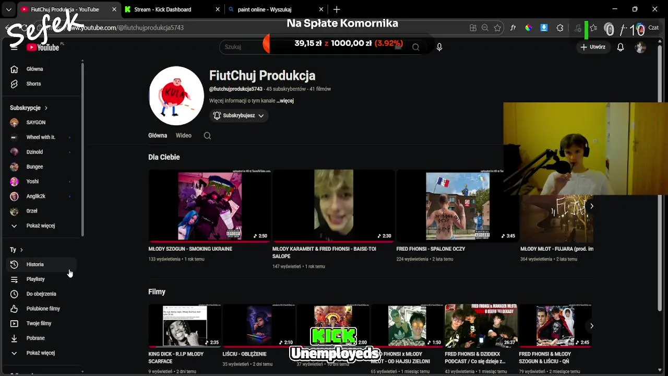Click the title 'LIŚCIU - OBLĘŻENIE'
The height and width of the screenshot is (376, 668).
click(244, 354)
